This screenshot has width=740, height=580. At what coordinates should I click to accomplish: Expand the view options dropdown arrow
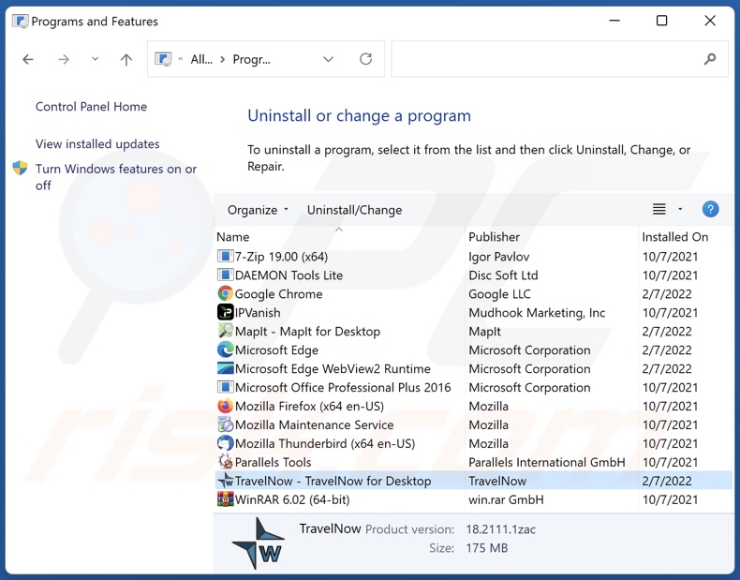[x=680, y=209]
